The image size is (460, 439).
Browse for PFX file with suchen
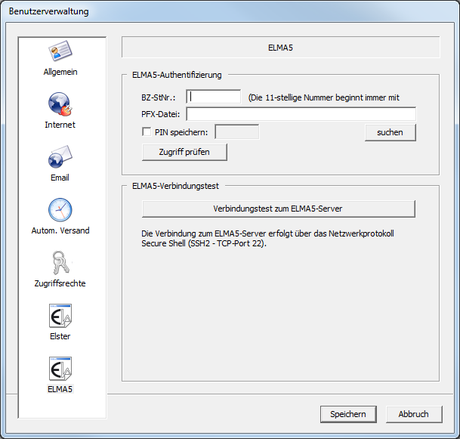[x=391, y=132]
